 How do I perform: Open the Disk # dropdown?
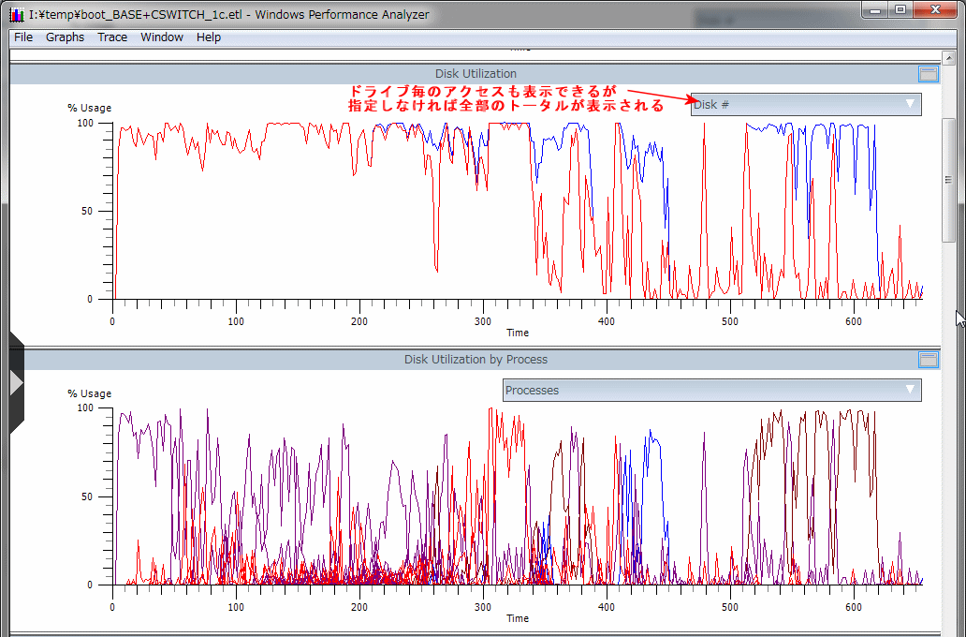pyautogui.click(x=805, y=104)
